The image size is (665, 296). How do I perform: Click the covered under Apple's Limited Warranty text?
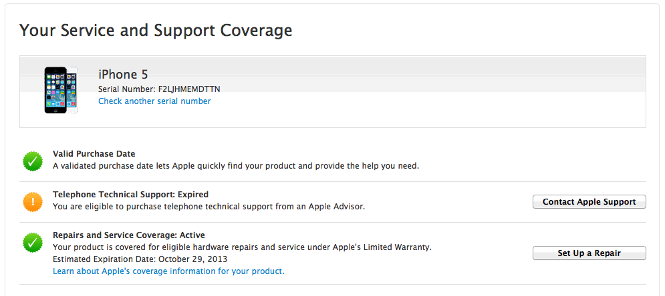[242, 247]
